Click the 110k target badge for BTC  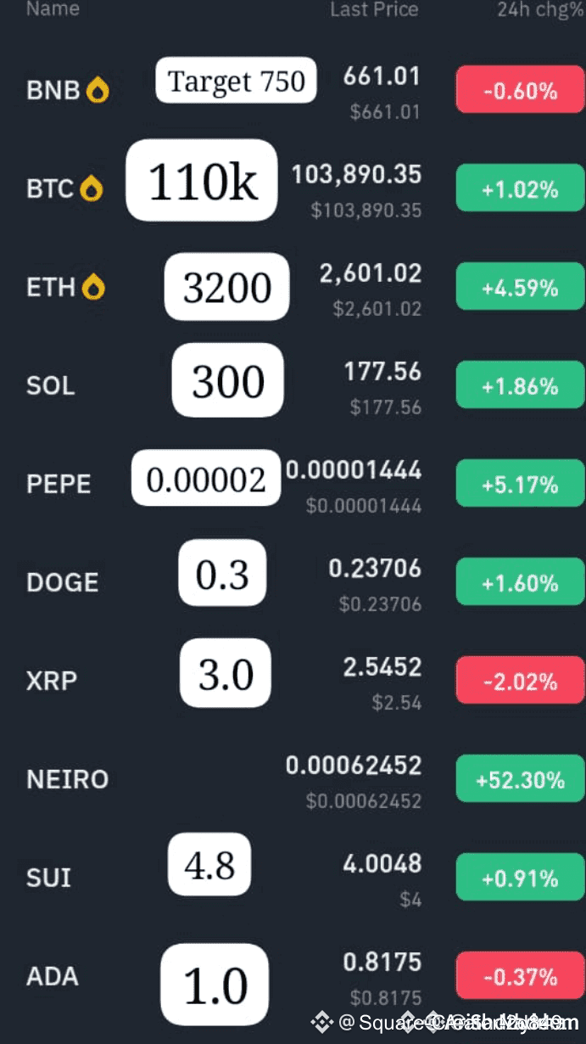click(x=201, y=180)
